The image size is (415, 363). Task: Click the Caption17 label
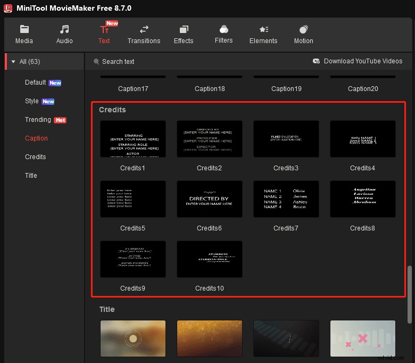[133, 89]
